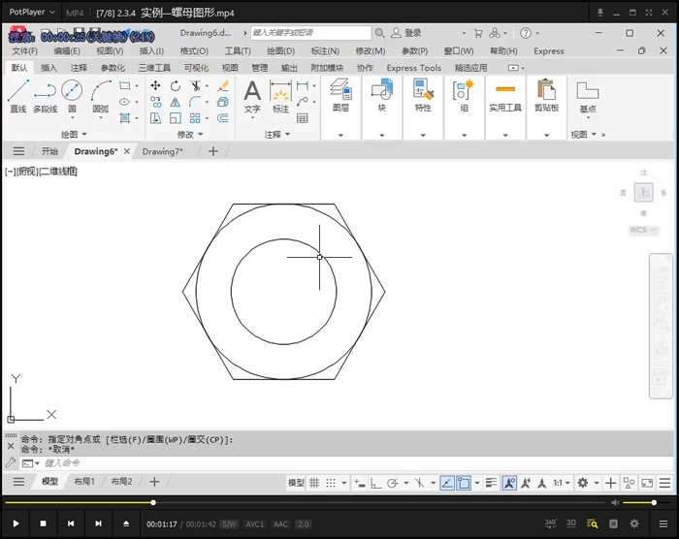The width and height of the screenshot is (679, 539).
Task: Select the 直线 (Line) tool
Action: click(18, 96)
